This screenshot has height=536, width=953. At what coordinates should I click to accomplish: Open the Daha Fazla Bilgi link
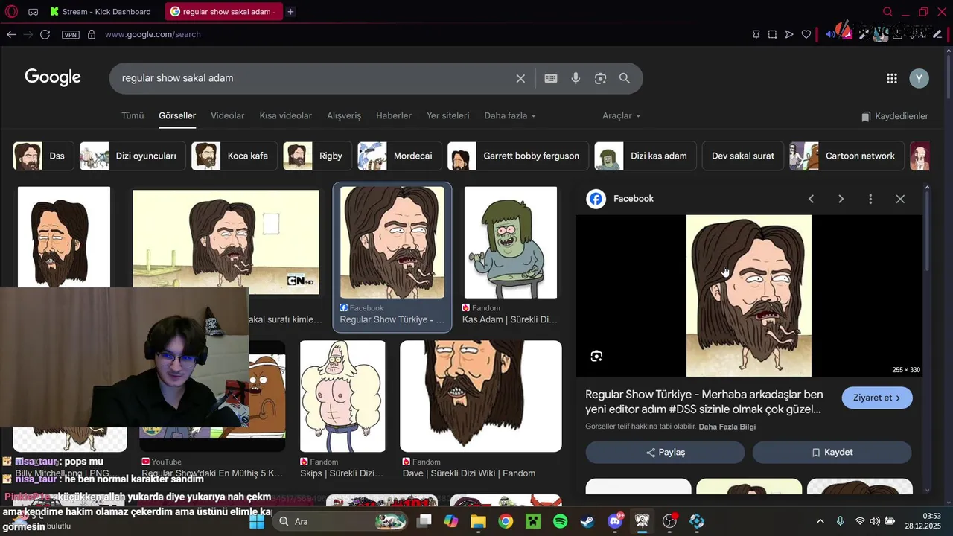(x=727, y=427)
